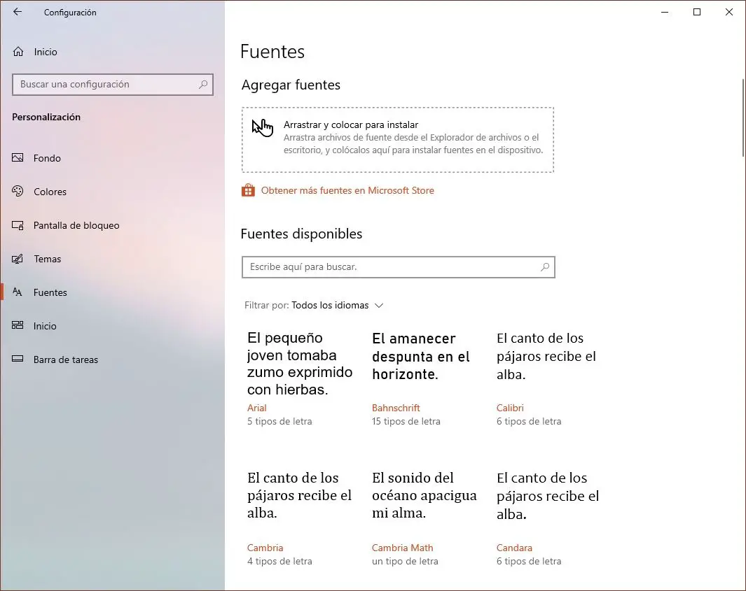
Task: Select the Colores palette icon
Action: 18,191
